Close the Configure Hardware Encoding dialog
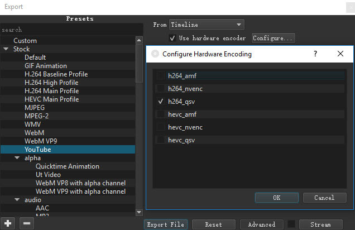The height and width of the screenshot is (230, 355). pos(340,54)
